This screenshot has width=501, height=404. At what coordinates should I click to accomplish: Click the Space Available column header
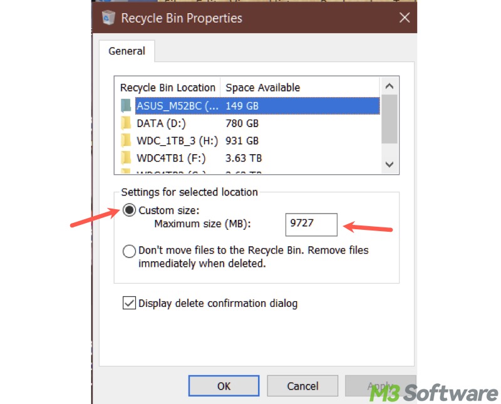click(262, 88)
